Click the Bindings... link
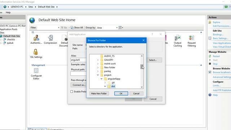Viewport: 231px width, 130px height. (218, 35)
